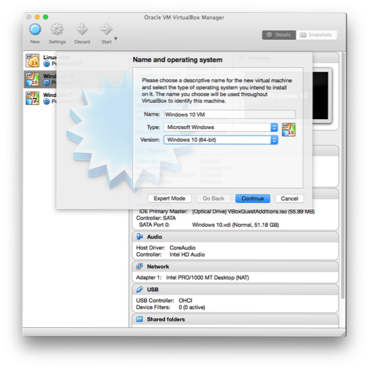Image resolution: width=369 pixels, height=369 pixels.
Task: Switch to the Snapshots tab
Action: [x=316, y=35]
